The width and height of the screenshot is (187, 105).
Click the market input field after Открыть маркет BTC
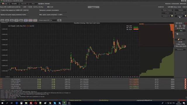click(53, 20)
